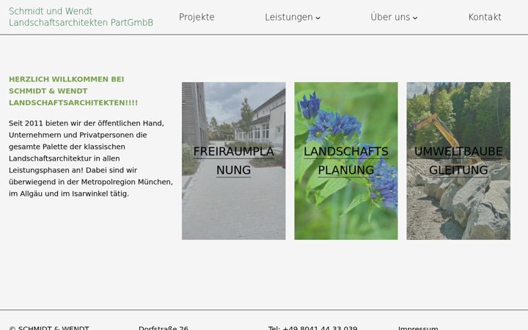528x330 pixels.
Task: Click the Dorfstraße 26 address text
Action: pos(164,328)
